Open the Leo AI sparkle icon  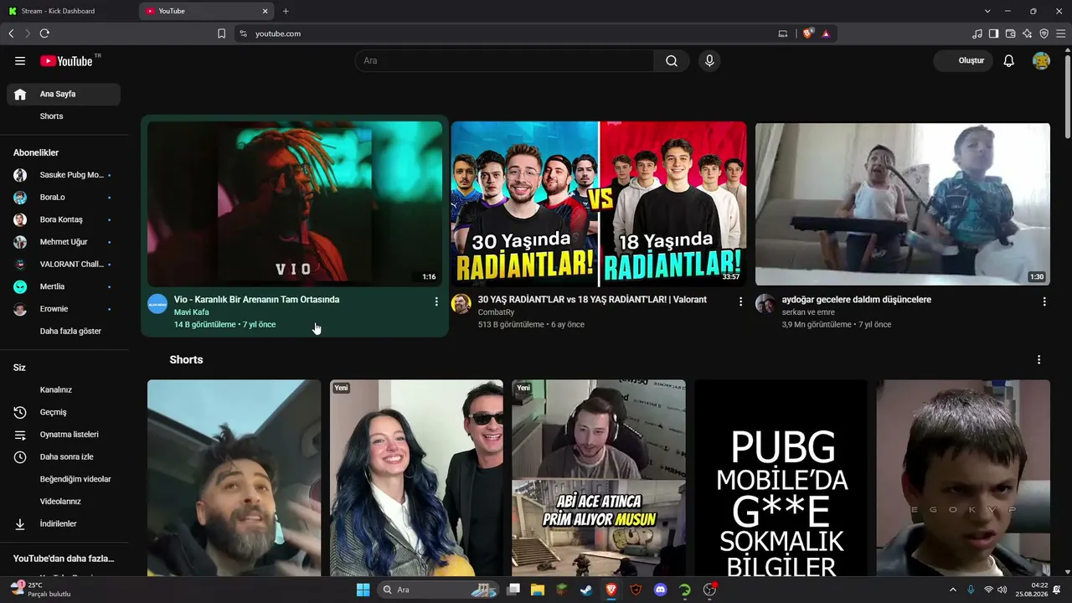point(1027,33)
